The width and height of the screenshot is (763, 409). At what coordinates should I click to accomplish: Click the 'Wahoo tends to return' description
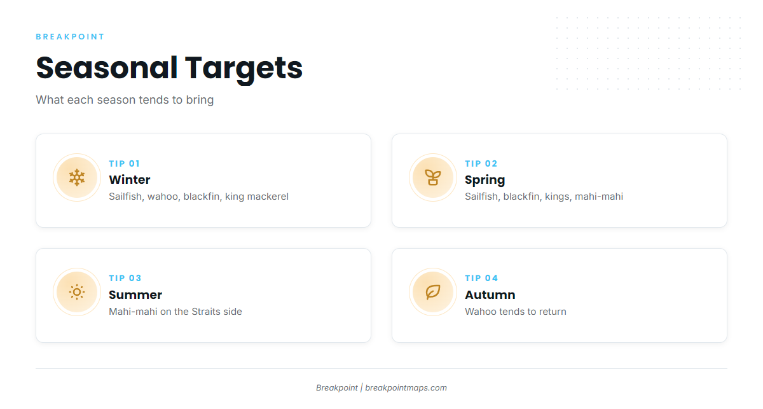[x=516, y=312]
